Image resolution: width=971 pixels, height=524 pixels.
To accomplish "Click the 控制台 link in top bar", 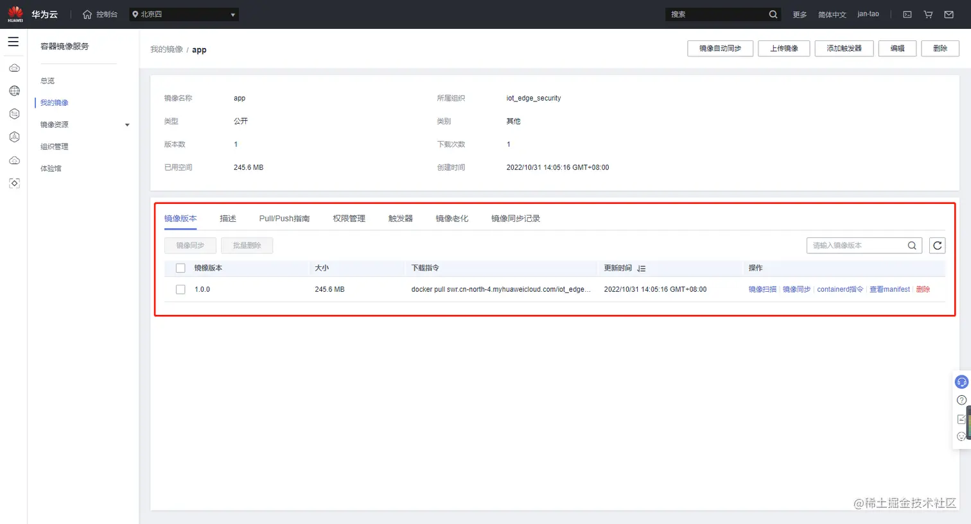I will [x=107, y=14].
